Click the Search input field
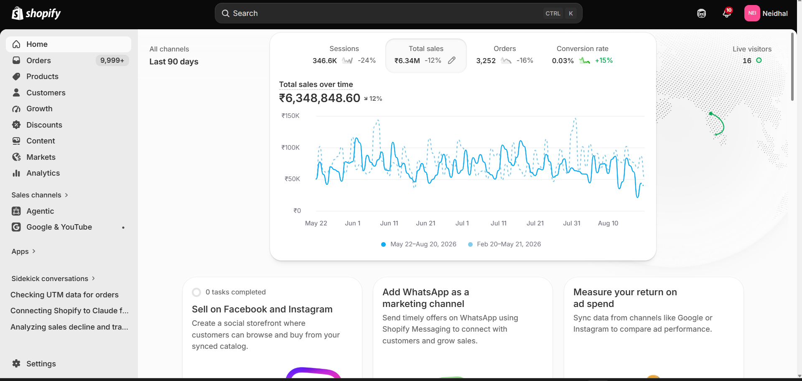Image resolution: width=802 pixels, height=381 pixels. pos(398,13)
